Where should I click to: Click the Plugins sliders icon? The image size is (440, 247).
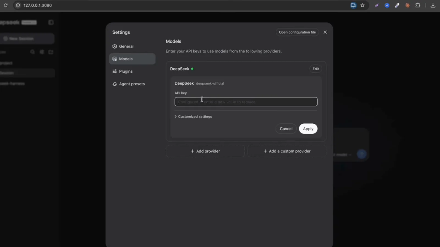115,71
